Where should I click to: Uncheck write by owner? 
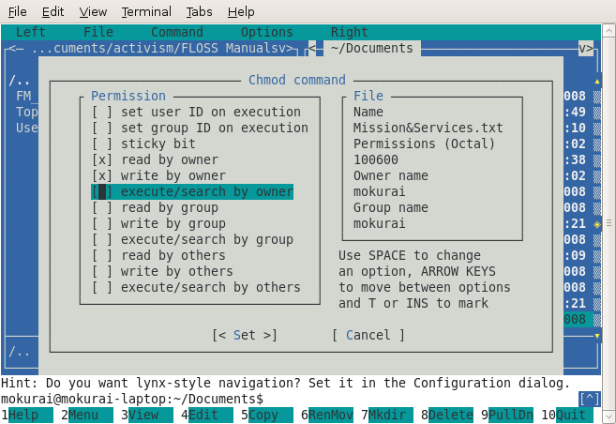(x=158, y=175)
